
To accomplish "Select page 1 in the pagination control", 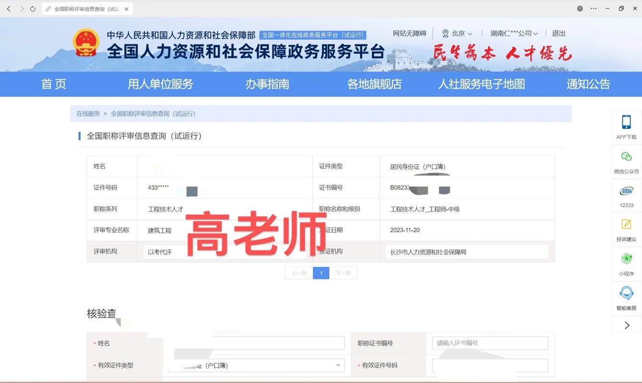I will (x=321, y=272).
